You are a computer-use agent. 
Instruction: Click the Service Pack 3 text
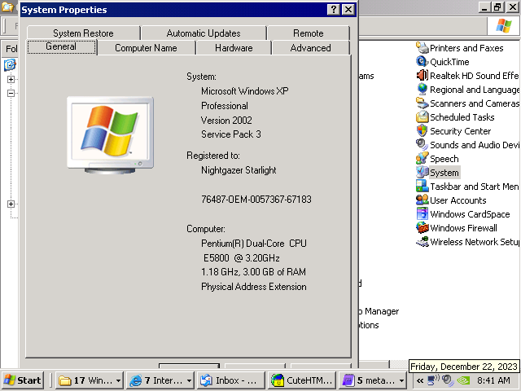[x=231, y=134]
